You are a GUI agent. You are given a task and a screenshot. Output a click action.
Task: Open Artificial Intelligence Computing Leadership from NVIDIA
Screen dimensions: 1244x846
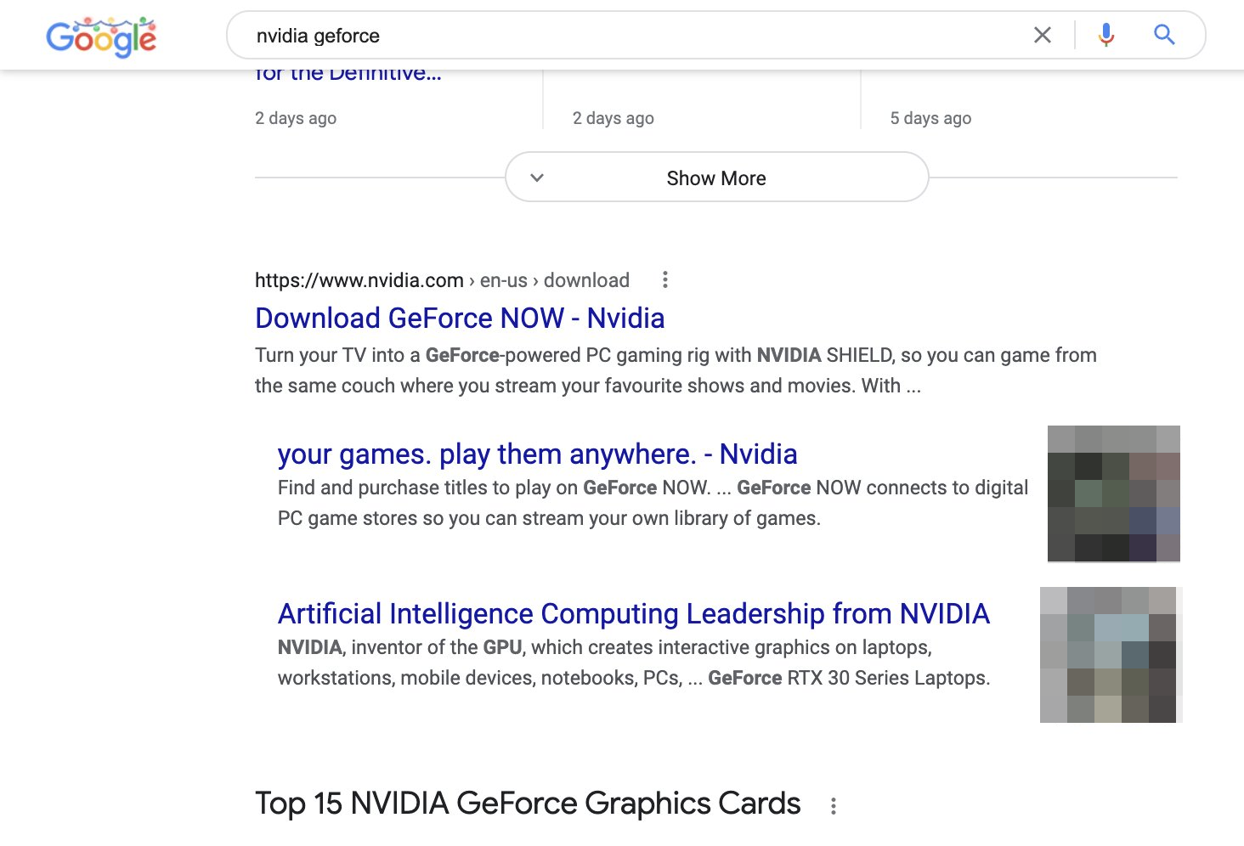pos(633,613)
